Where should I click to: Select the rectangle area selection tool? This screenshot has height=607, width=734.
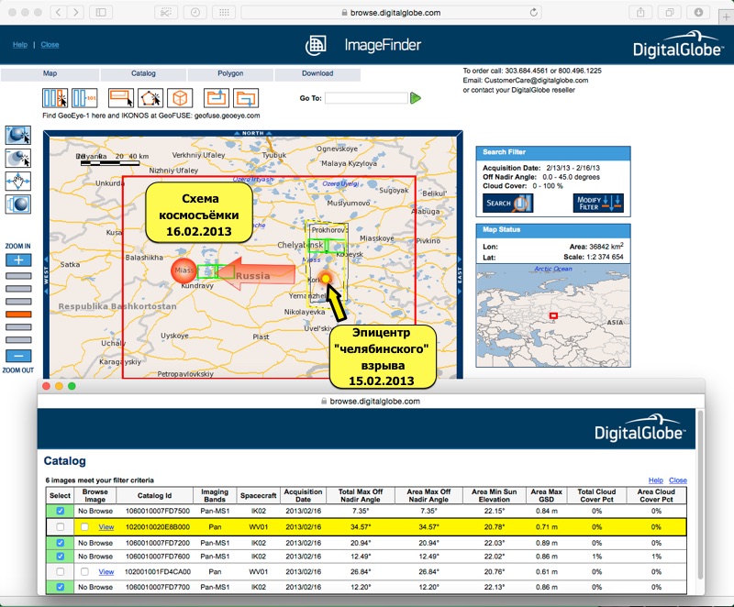(121, 98)
